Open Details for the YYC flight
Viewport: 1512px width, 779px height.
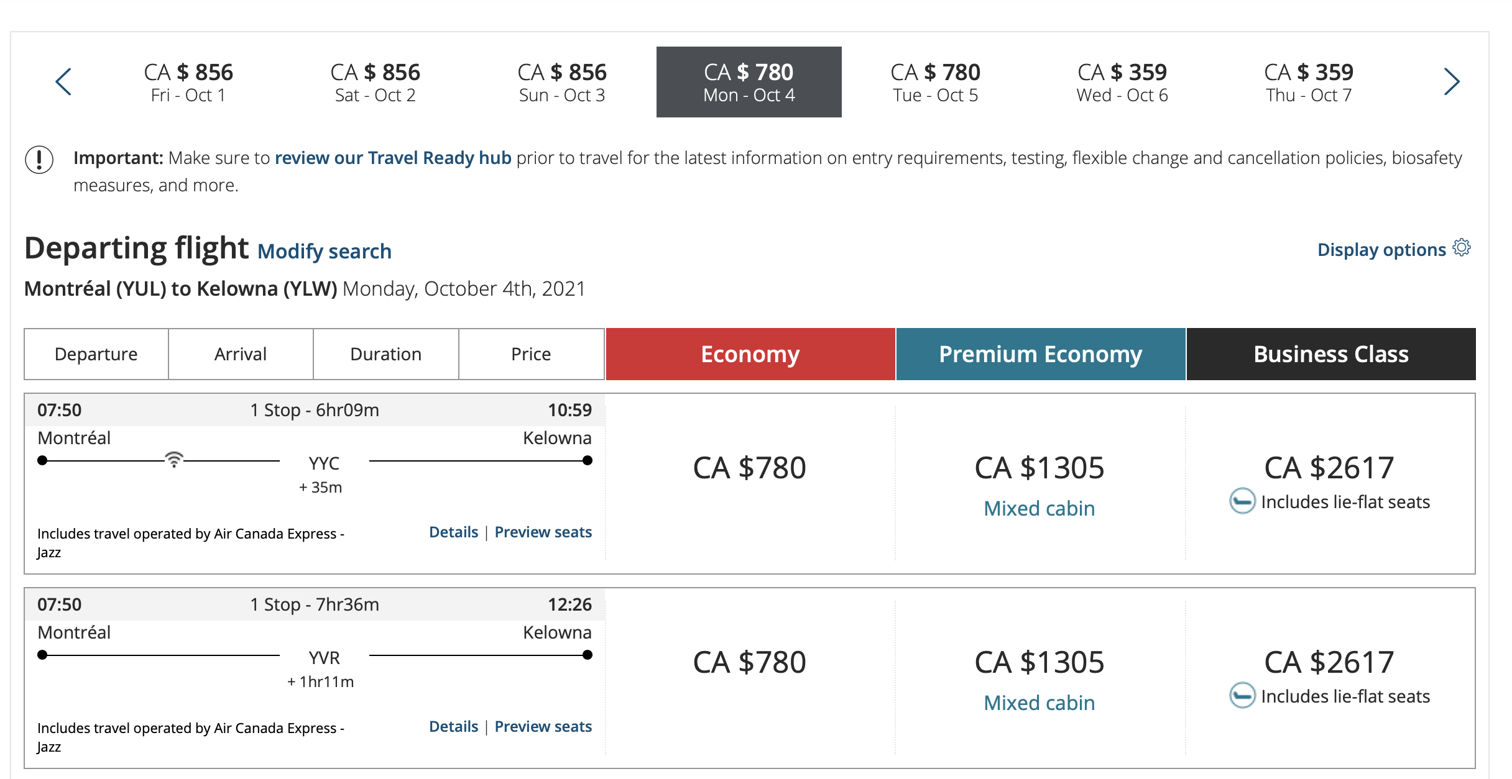pyautogui.click(x=453, y=532)
